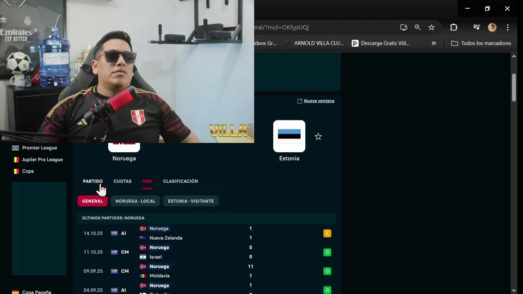Click the draw E badge for 14.10.25
The image size is (523, 294).
click(x=327, y=233)
